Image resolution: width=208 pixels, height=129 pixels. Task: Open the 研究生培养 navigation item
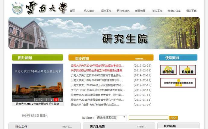[123, 11]
